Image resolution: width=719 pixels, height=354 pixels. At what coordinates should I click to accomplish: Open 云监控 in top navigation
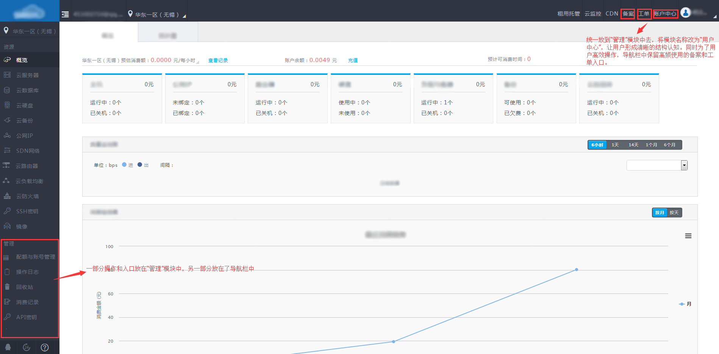pos(593,14)
